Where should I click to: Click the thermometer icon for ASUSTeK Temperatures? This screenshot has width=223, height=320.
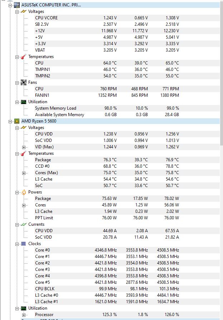(24, 57)
